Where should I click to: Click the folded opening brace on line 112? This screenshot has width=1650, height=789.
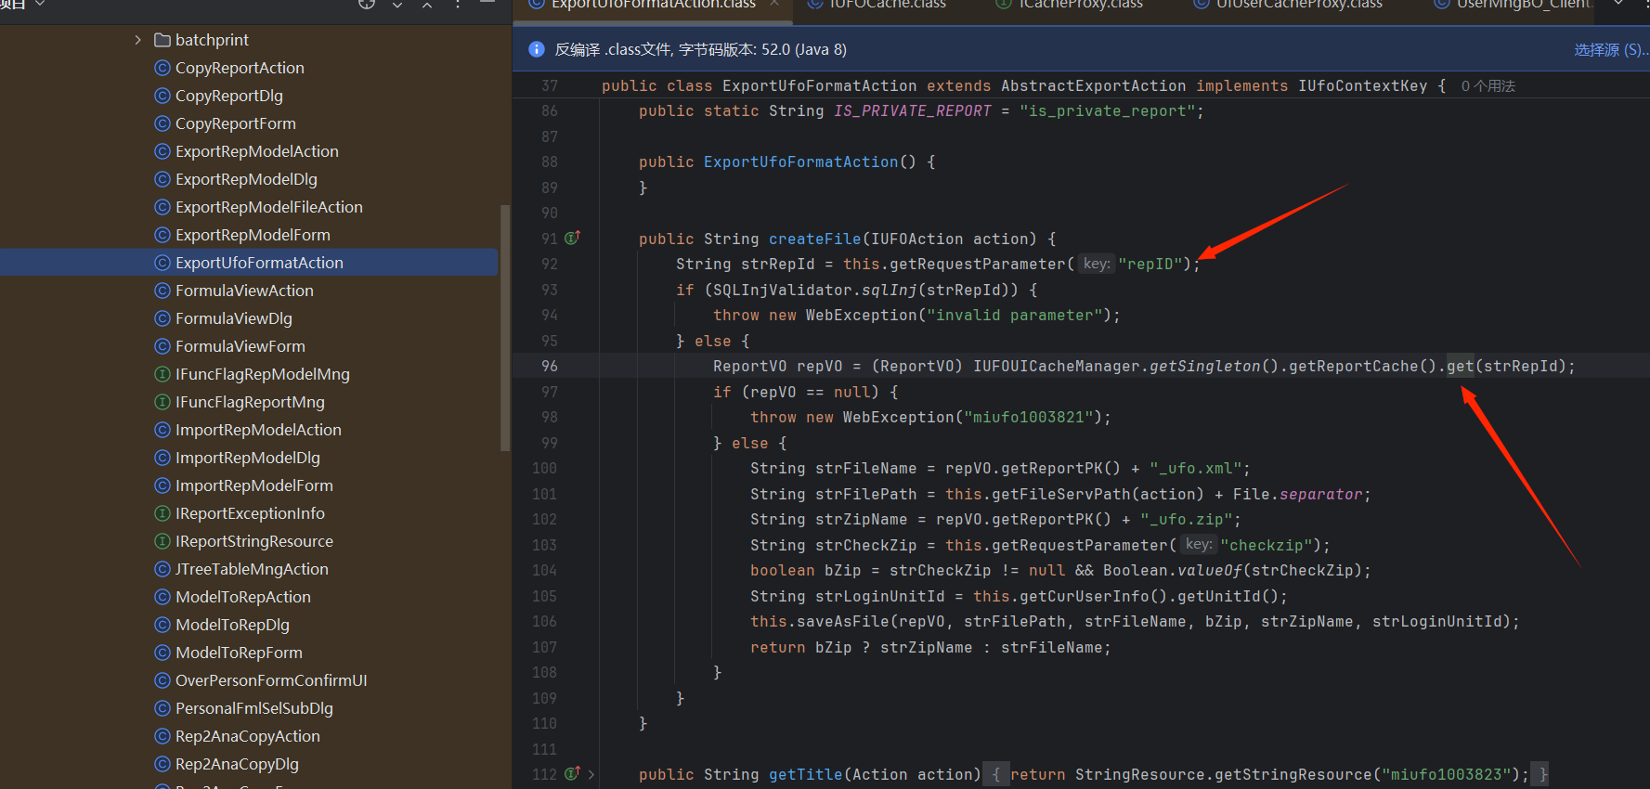click(995, 774)
